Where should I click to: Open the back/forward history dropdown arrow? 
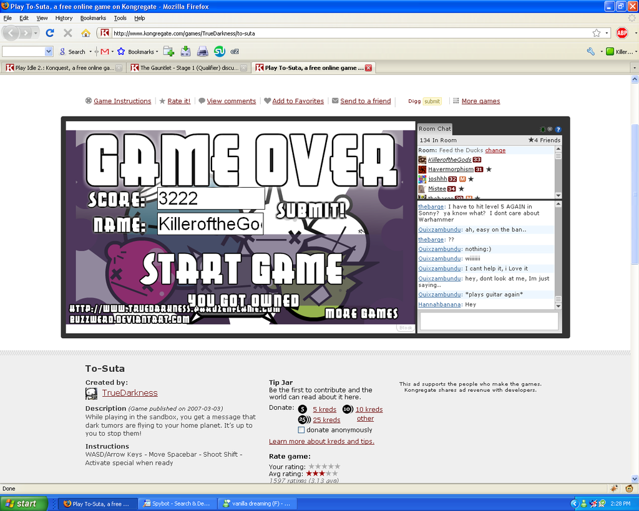point(36,33)
